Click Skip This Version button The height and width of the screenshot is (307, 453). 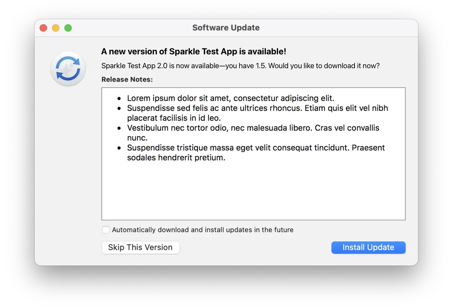click(x=141, y=247)
